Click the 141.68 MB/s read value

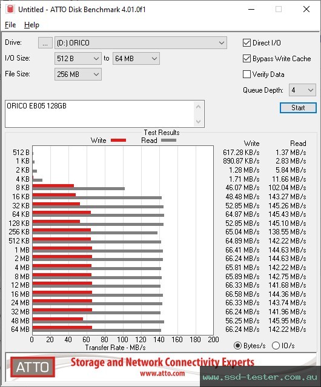tap(287, 285)
